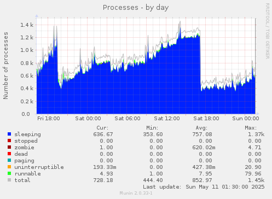The width and height of the screenshot is (272, 199).
Task: Click sleeping current value 636.67
Action: click(103, 134)
